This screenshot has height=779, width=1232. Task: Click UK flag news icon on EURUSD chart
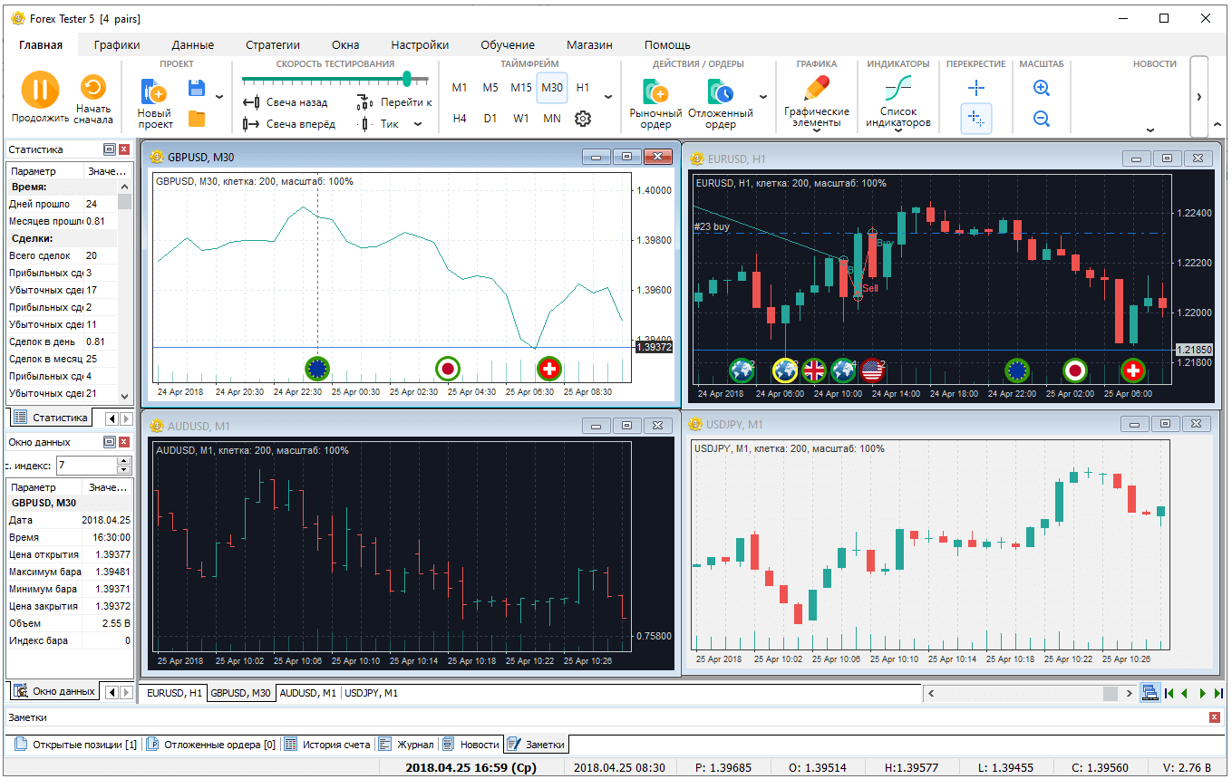pos(814,370)
